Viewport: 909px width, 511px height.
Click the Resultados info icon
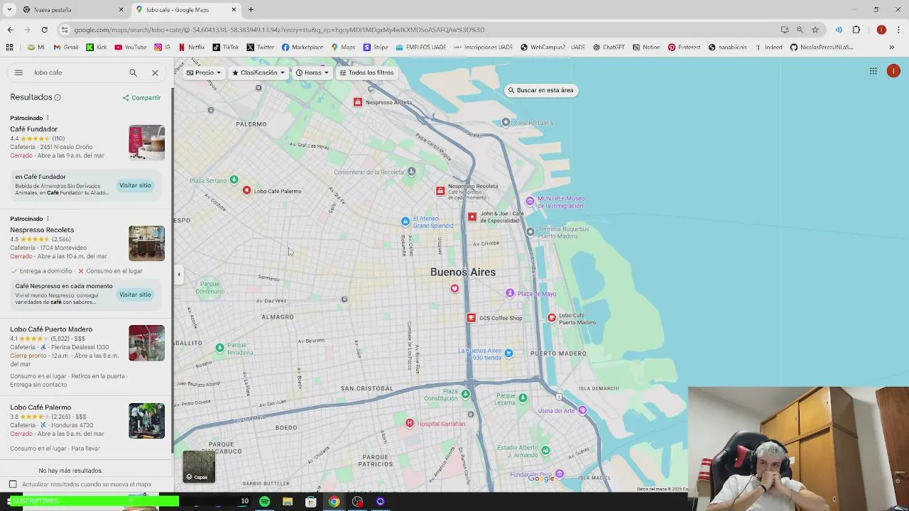click(58, 97)
